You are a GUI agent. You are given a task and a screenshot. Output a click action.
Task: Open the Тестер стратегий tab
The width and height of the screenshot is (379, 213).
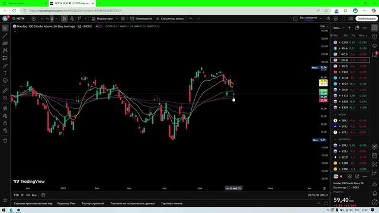coord(93,204)
